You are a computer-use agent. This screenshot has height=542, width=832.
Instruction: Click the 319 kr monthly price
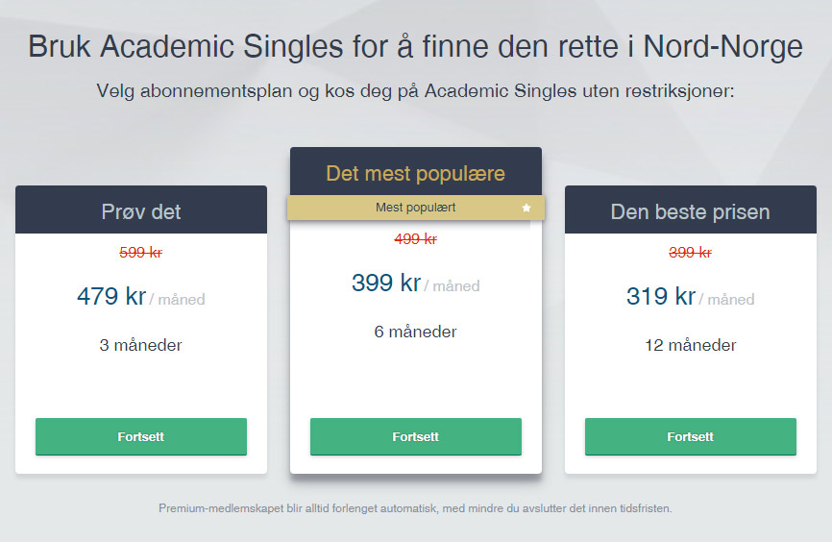click(661, 296)
